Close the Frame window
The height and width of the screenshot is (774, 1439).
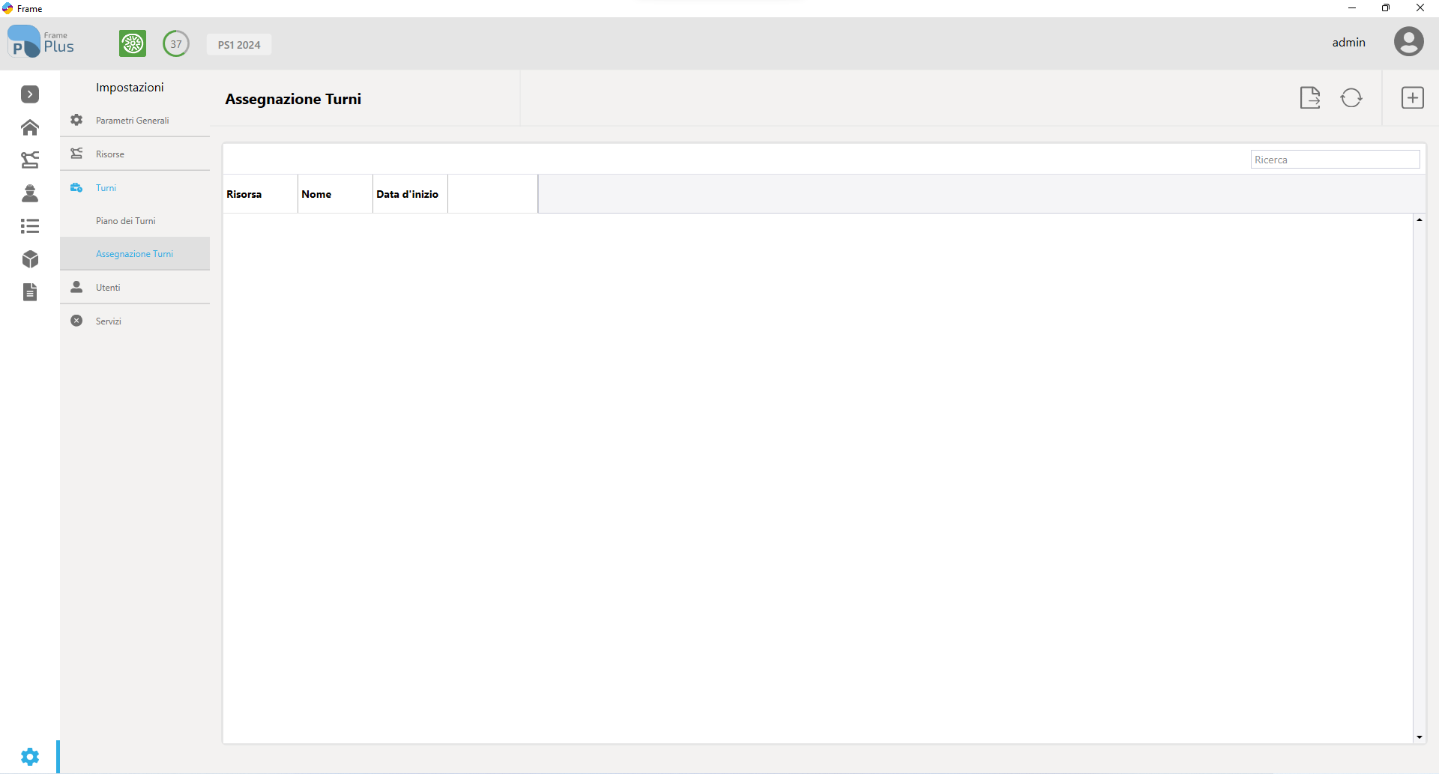point(1420,8)
